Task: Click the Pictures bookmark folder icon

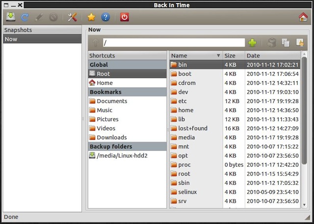Action: tap(92, 119)
